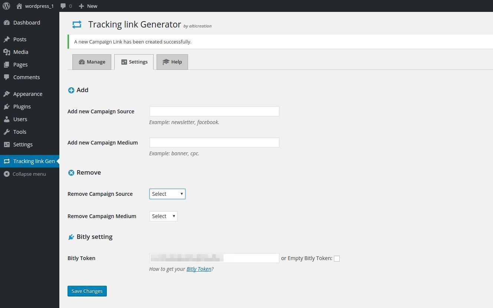The image size is (493, 308).
Task: Click the Posts pushpin icon
Action: [x=7, y=39]
